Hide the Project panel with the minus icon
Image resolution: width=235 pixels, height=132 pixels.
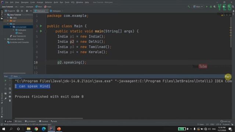coord(31,11)
